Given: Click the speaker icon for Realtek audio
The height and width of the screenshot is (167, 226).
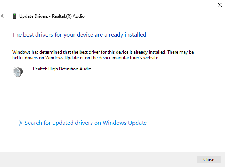Looking at the screenshot, I should click(x=18, y=71).
